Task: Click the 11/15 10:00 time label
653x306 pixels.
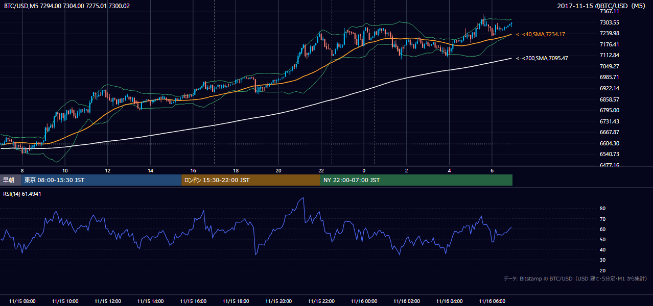Action: 65,301
